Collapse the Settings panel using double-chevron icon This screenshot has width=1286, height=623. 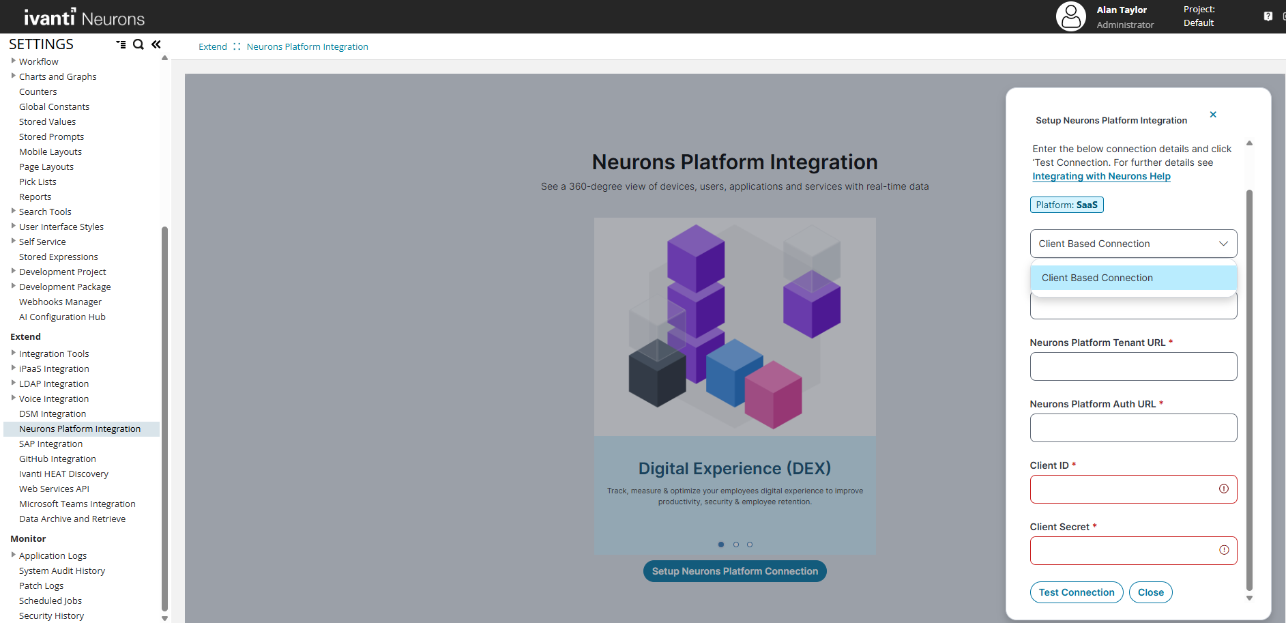(156, 44)
